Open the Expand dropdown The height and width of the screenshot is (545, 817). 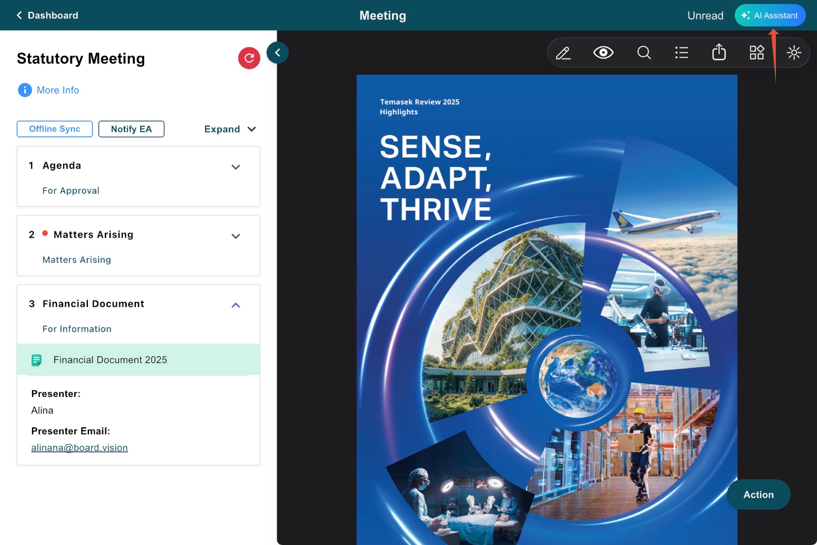[230, 129]
